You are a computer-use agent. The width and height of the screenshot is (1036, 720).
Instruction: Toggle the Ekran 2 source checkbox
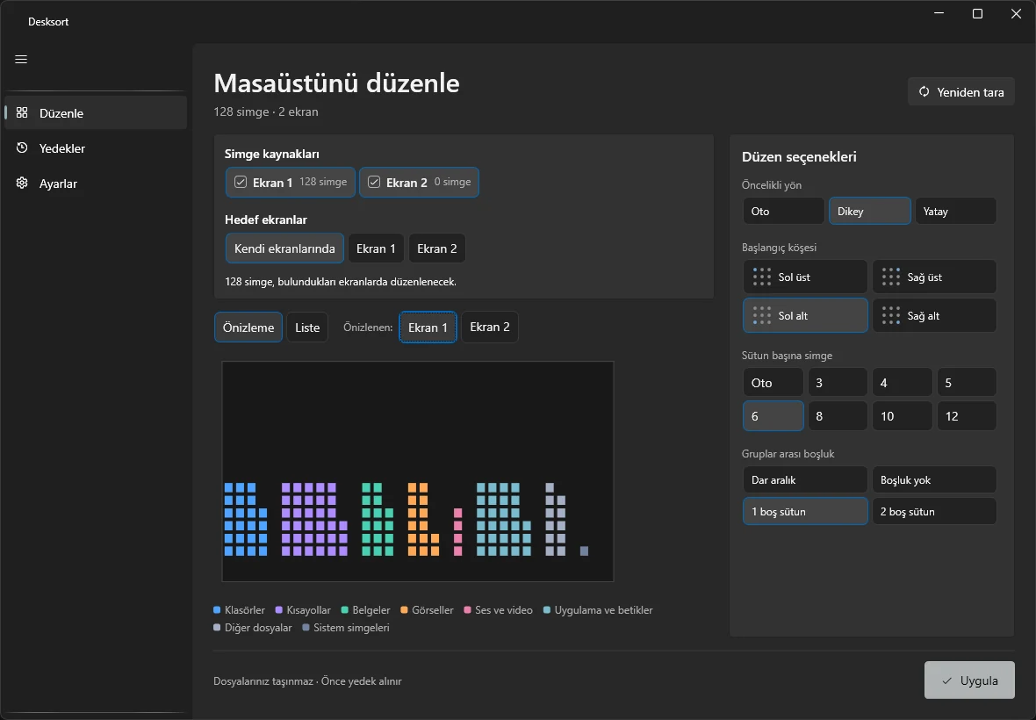click(374, 182)
